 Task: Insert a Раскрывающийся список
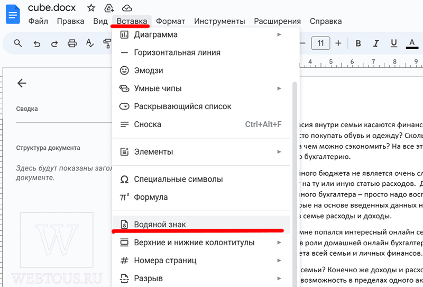pyautogui.click(x=201, y=106)
